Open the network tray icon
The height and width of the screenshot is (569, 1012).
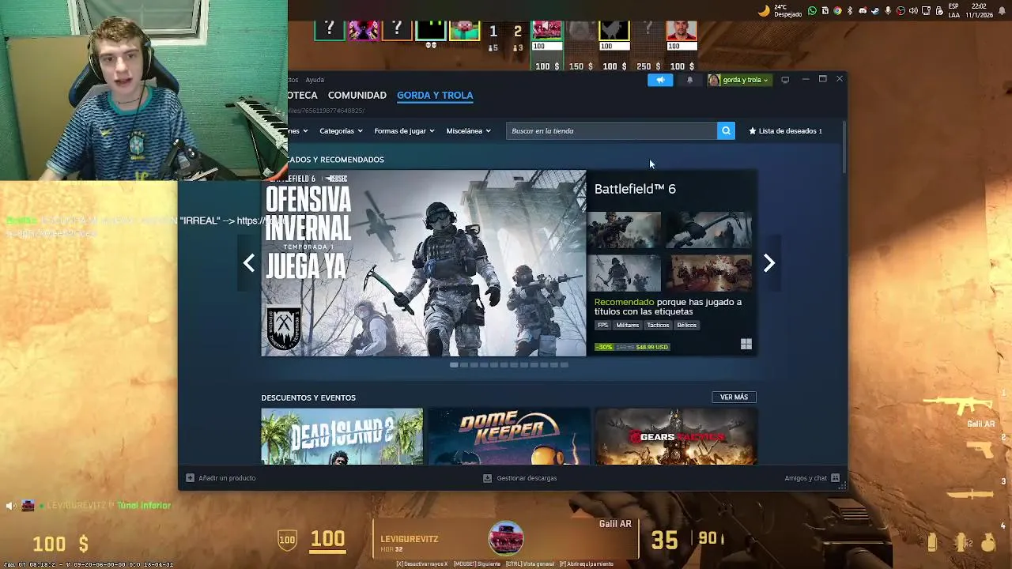click(926, 10)
